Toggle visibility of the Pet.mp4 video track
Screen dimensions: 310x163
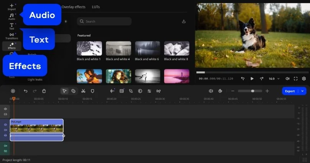tap(5, 125)
